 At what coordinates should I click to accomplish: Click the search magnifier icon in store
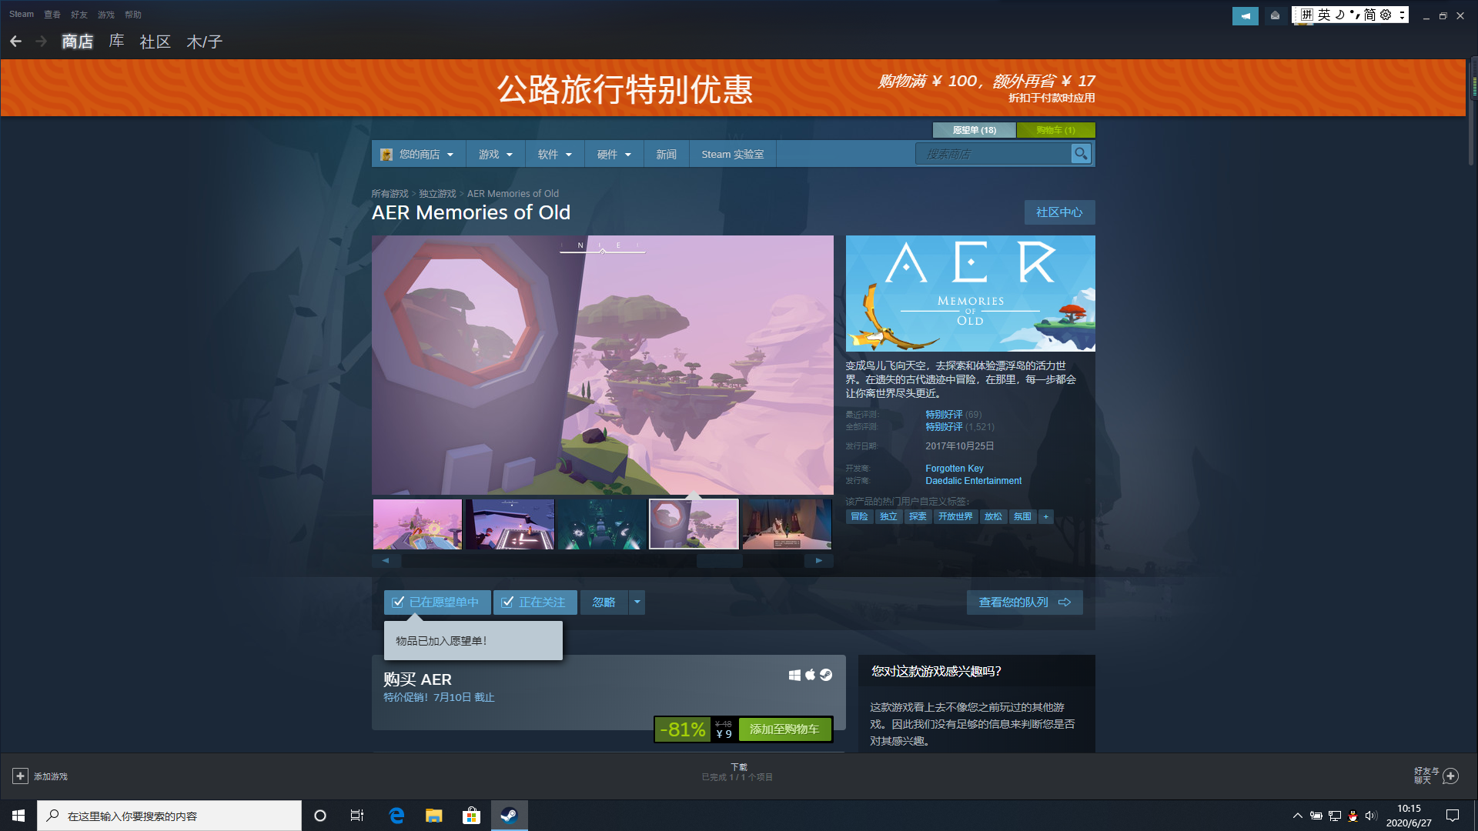pos(1081,154)
